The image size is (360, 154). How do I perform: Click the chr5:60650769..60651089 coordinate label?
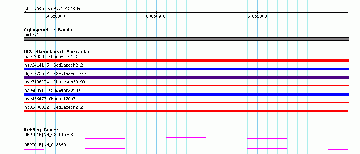(52, 9)
